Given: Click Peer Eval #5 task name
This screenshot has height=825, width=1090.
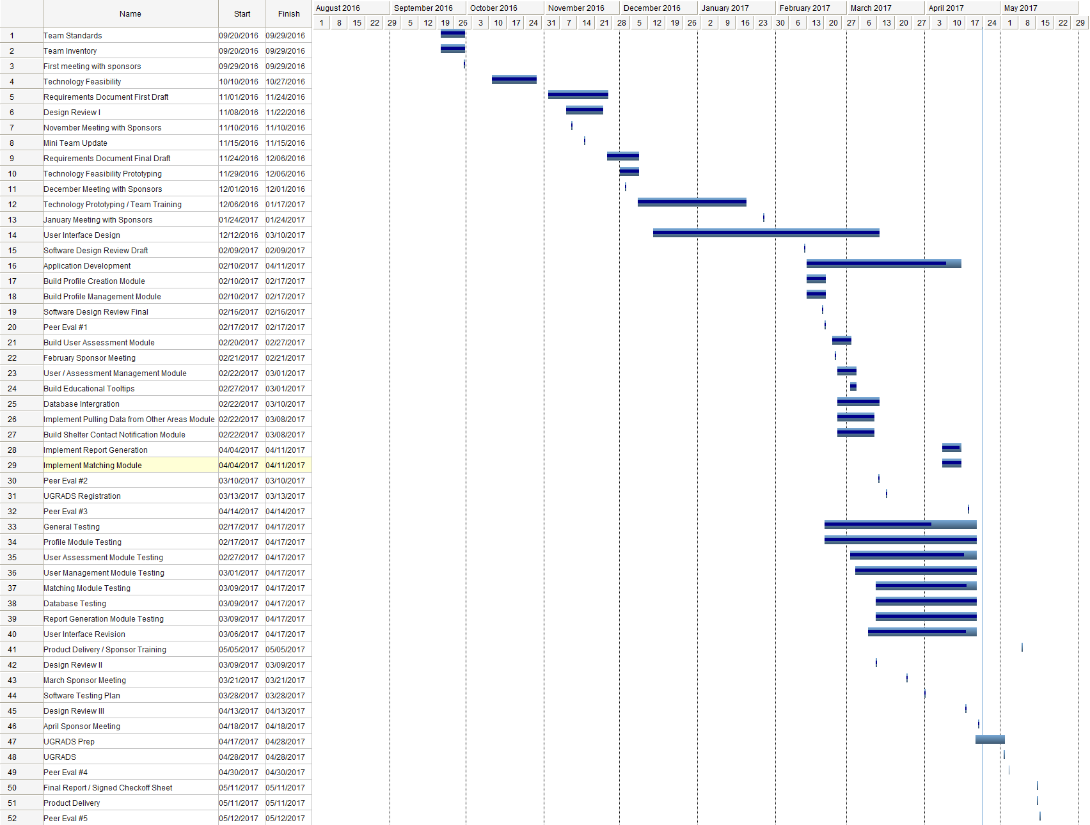Looking at the screenshot, I should pos(65,819).
